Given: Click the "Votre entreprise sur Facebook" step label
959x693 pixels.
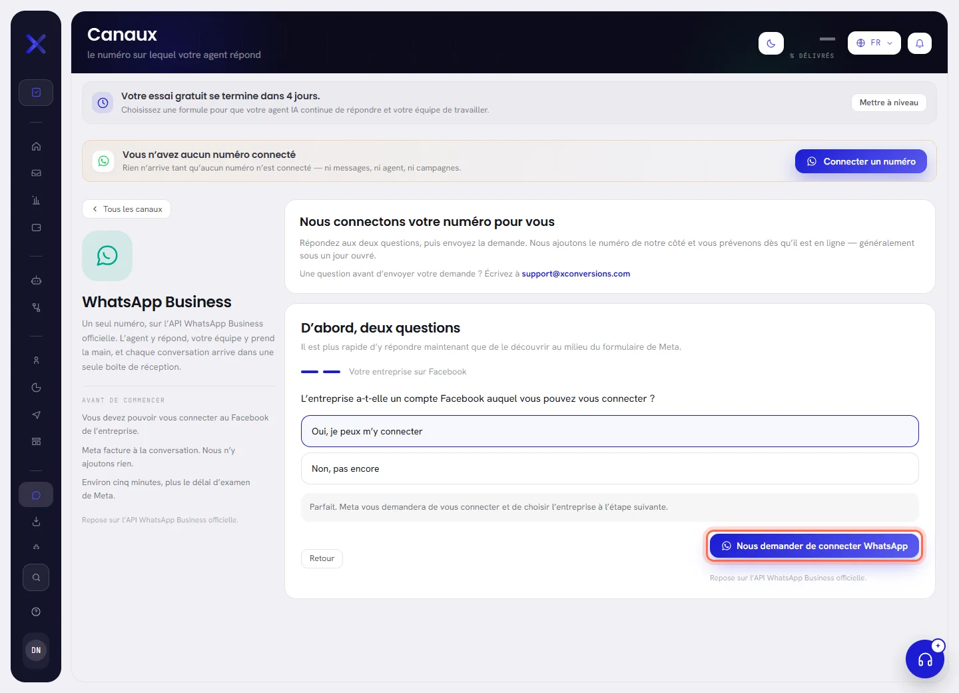Looking at the screenshot, I should (408, 372).
